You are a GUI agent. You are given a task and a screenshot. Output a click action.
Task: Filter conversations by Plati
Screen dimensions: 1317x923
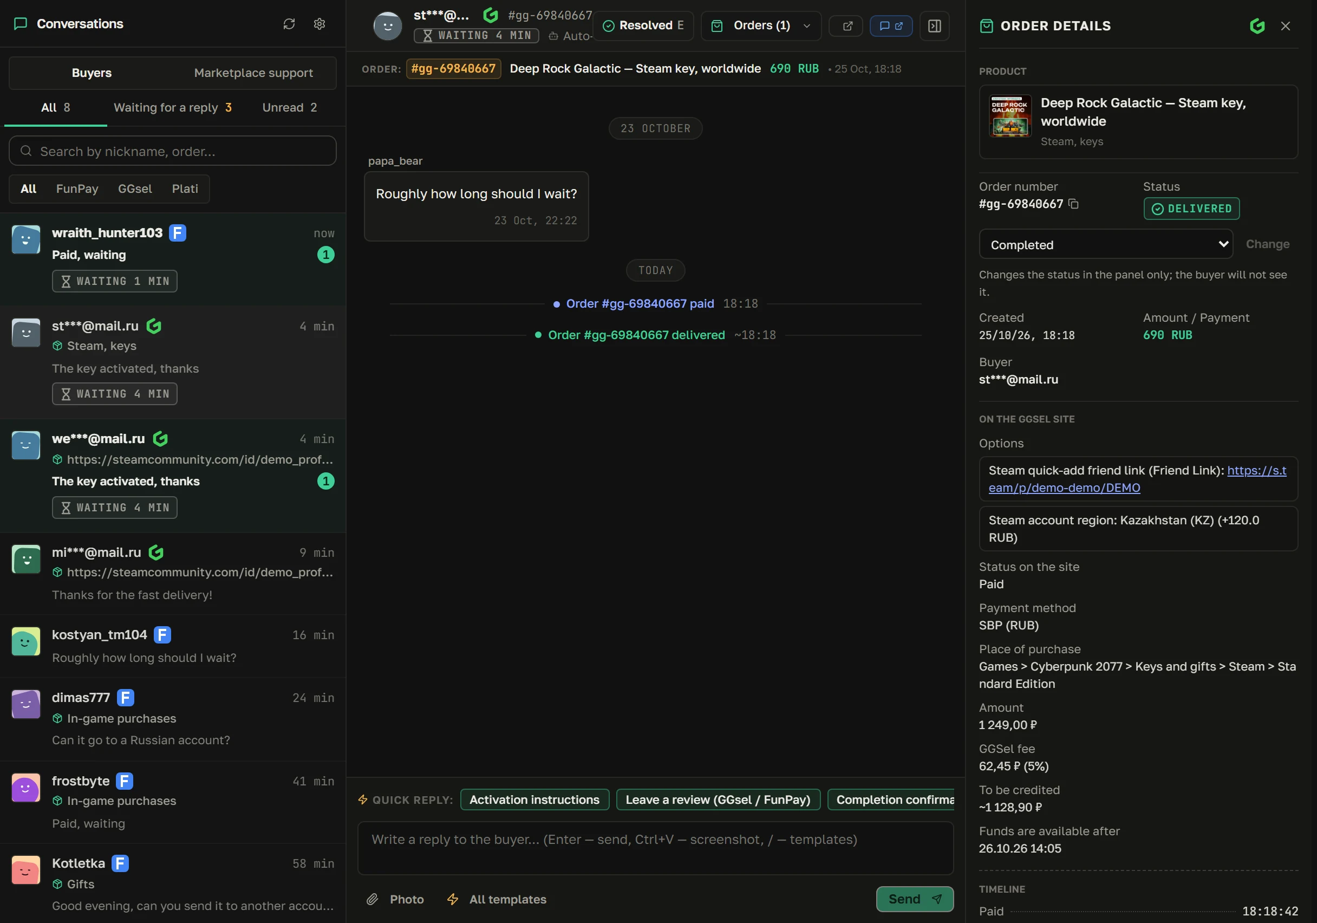tap(185, 188)
